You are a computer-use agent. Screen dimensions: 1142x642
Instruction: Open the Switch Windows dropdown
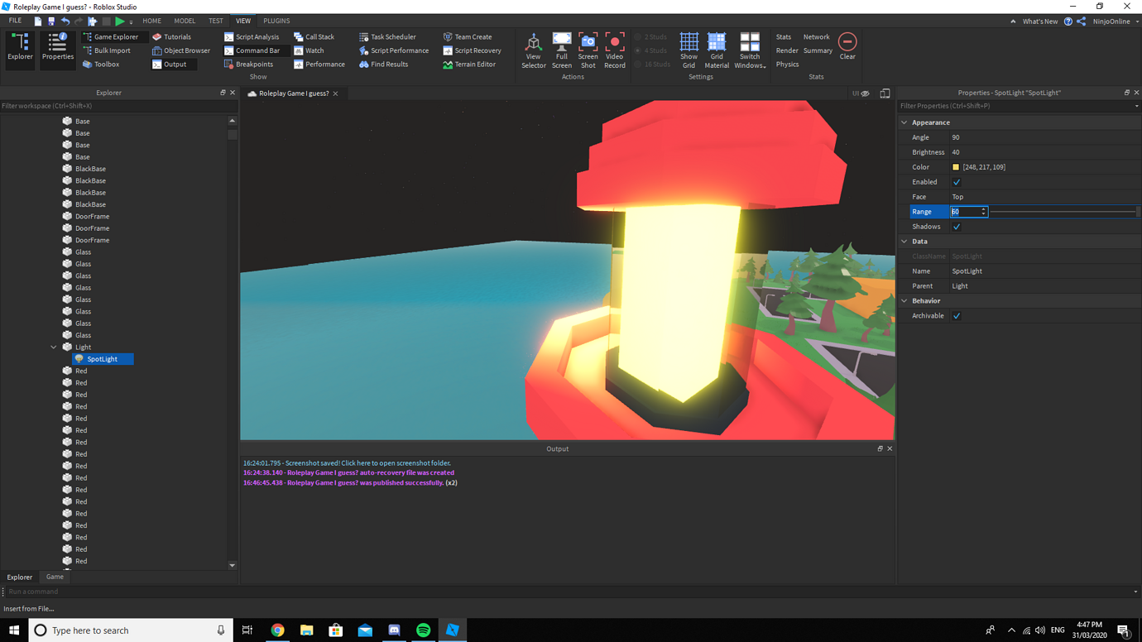750,50
